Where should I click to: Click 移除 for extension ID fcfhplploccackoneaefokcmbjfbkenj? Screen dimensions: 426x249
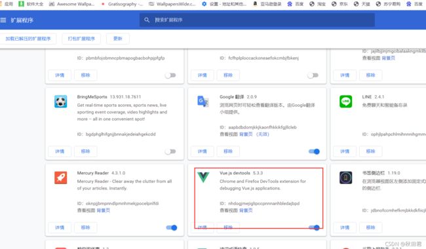click(x=228, y=75)
